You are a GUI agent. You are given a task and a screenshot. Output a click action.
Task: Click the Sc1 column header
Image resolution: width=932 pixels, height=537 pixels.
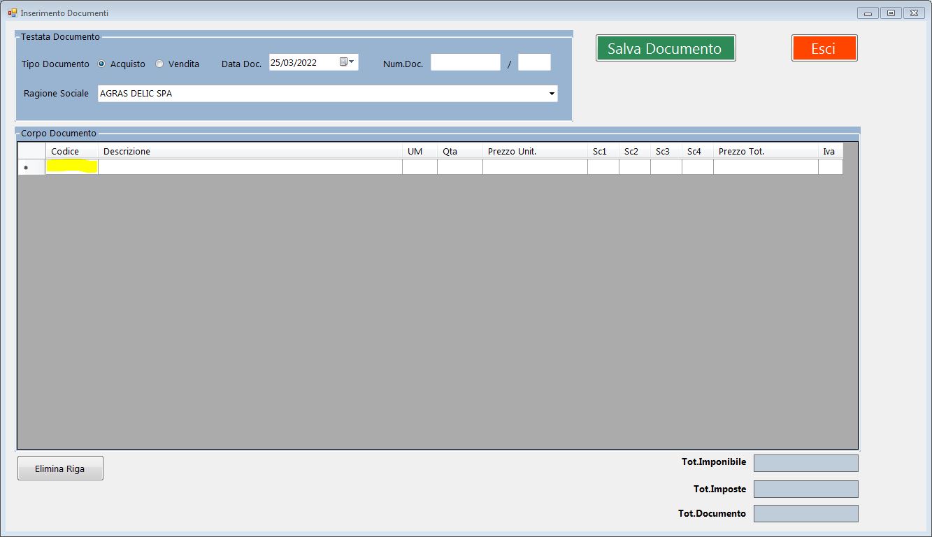tap(603, 151)
